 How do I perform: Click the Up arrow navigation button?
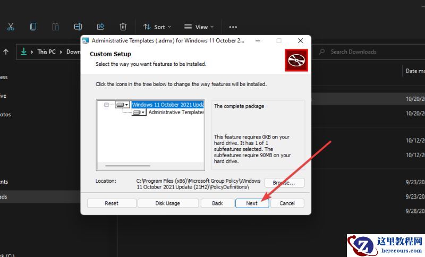click(x=6, y=52)
